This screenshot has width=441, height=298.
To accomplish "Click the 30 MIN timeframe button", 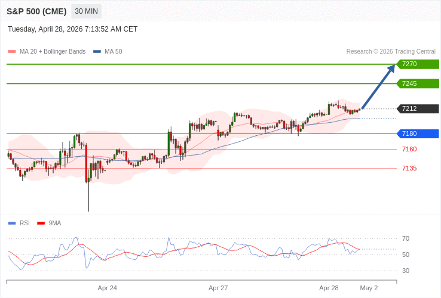I will click(86, 11).
